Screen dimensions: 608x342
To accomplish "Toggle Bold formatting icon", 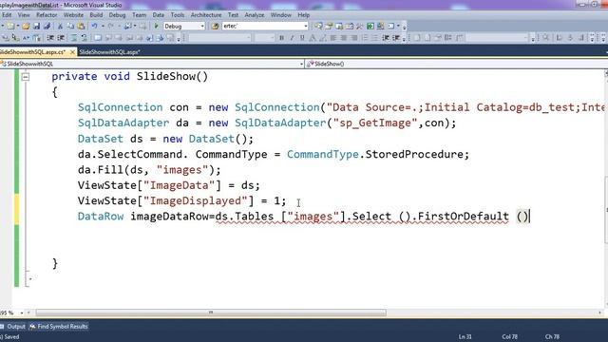I will [x=282, y=38].
